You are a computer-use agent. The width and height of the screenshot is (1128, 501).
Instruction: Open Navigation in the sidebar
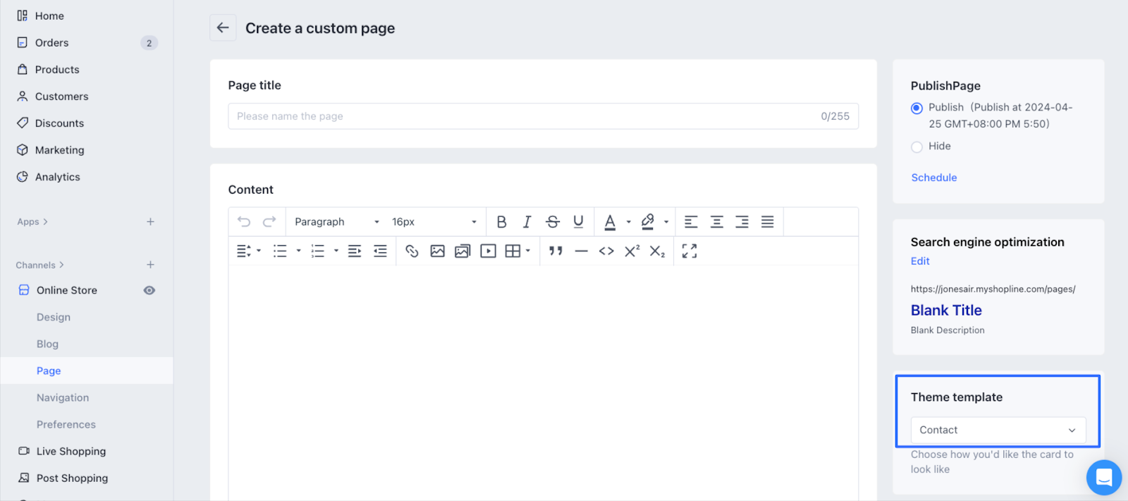(63, 397)
